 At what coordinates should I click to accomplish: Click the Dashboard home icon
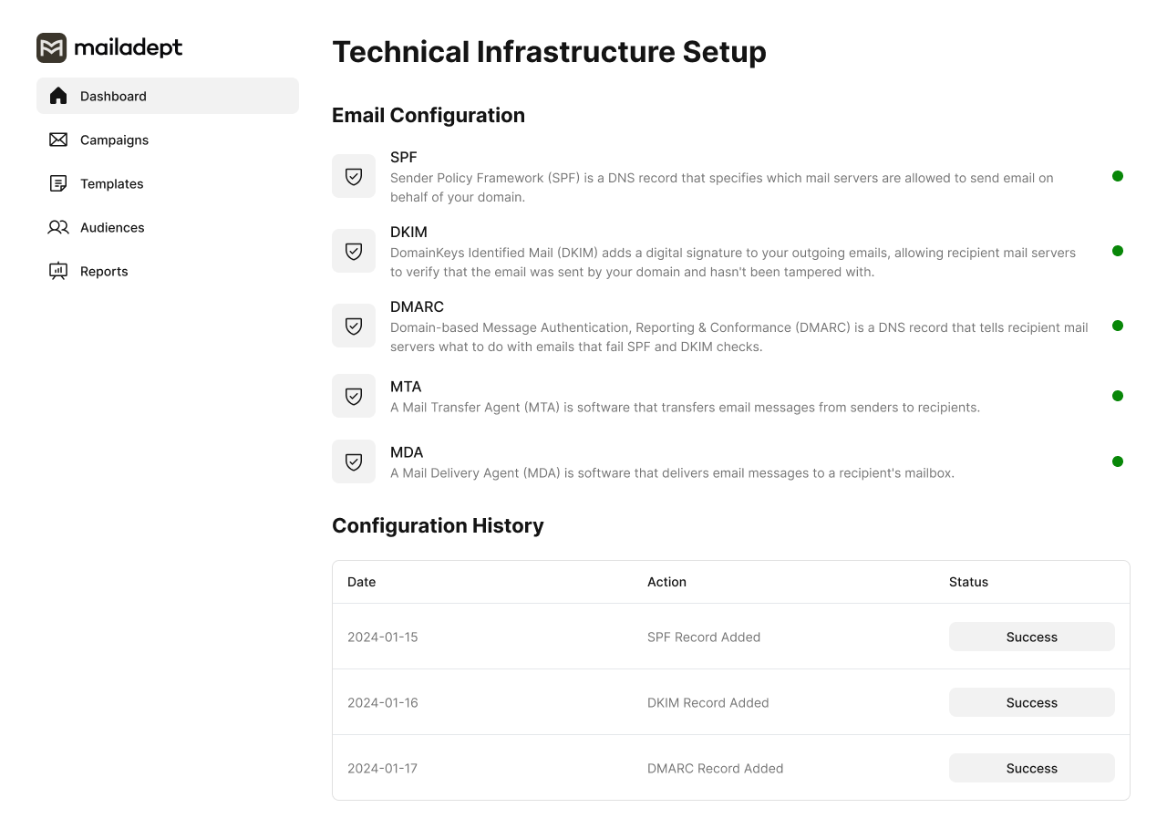point(58,96)
